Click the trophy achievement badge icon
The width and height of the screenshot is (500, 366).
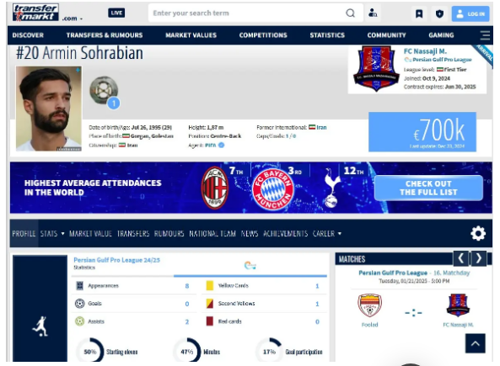click(104, 90)
